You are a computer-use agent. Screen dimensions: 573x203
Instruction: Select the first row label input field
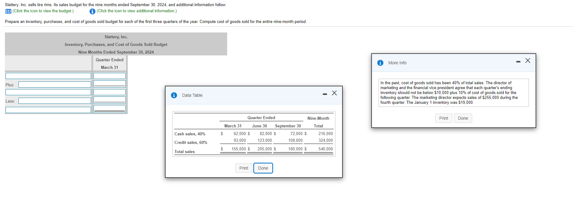coord(48,76)
